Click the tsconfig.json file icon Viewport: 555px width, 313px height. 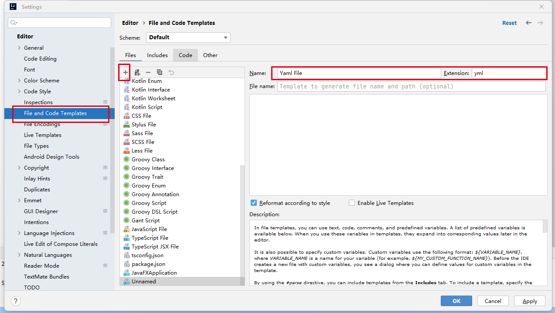pyautogui.click(x=126, y=255)
